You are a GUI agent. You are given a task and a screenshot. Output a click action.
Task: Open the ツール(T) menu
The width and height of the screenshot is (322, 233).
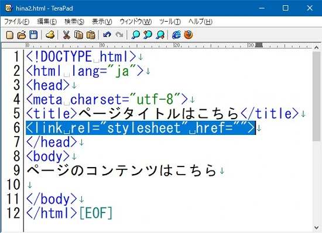(170, 22)
